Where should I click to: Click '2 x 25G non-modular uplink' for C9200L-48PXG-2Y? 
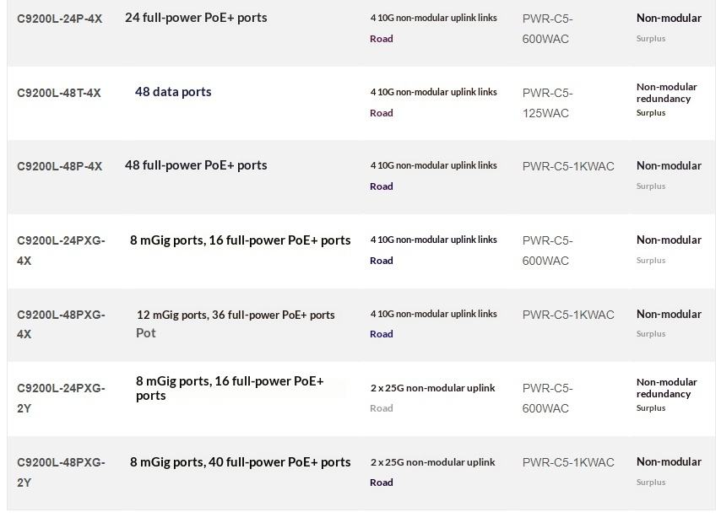click(433, 462)
